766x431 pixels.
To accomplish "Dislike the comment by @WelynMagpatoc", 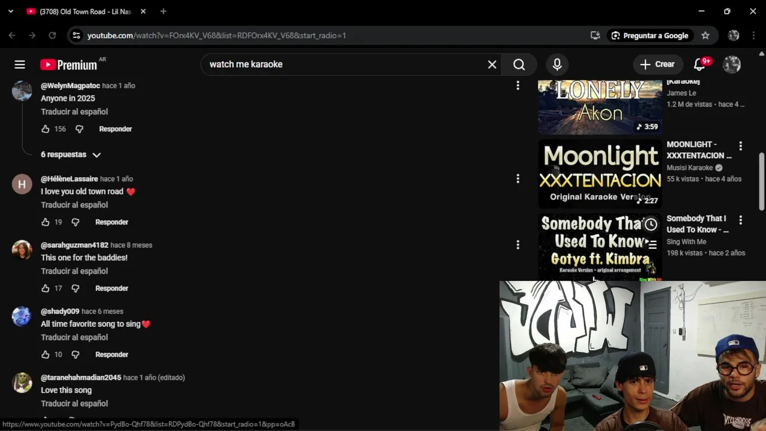I will (x=79, y=129).
